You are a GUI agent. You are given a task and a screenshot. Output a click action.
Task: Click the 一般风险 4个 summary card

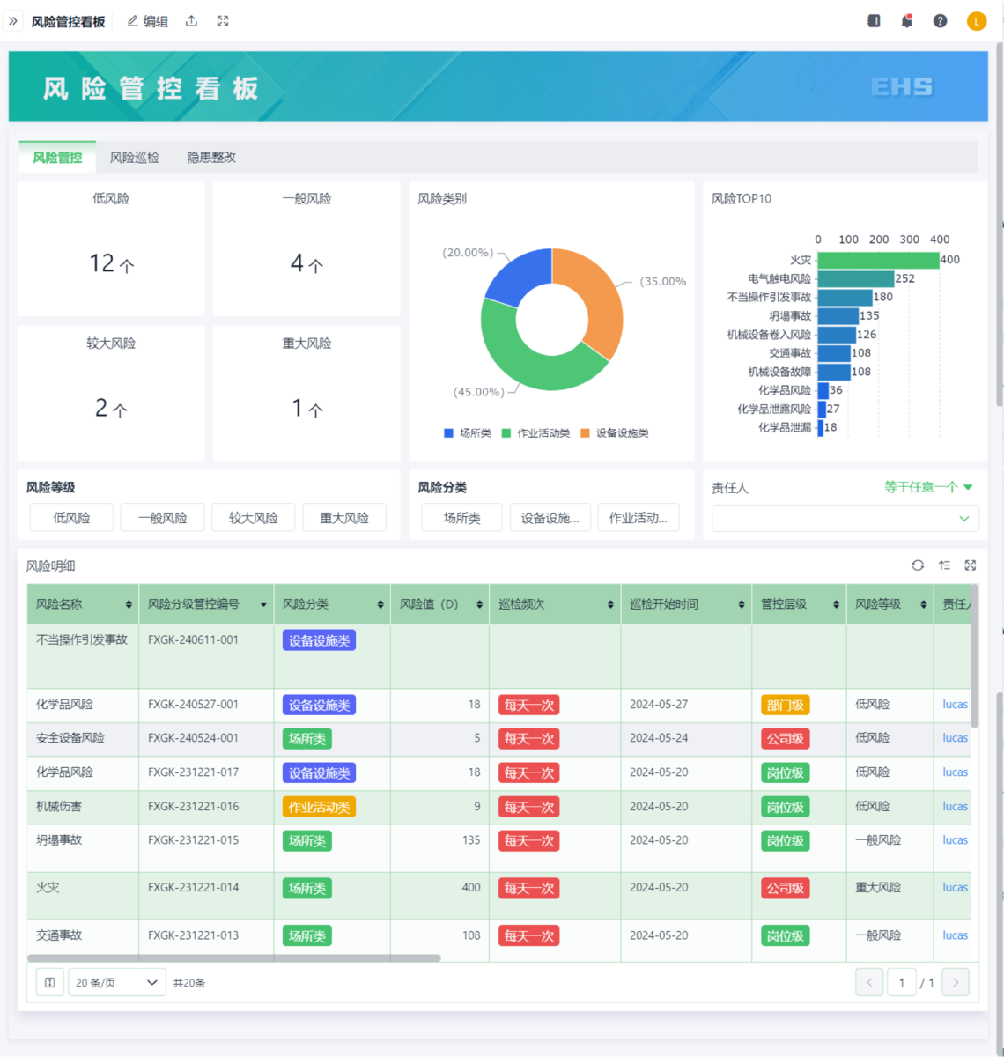click(x=306, y=249)
